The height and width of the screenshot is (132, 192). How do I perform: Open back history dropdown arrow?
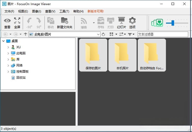point(10,34)
